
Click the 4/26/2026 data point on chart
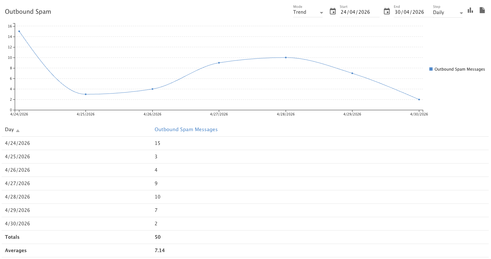pyautogui.click(x=152, y=89)
